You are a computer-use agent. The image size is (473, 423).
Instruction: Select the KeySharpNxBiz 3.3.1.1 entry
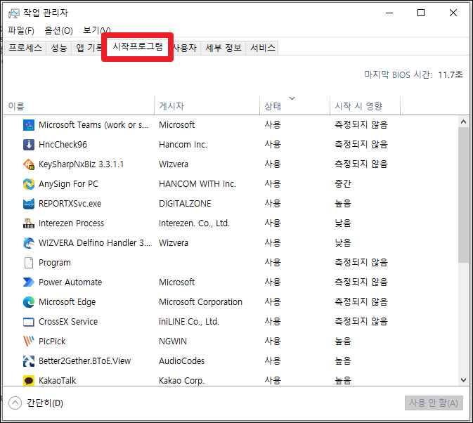81,164
